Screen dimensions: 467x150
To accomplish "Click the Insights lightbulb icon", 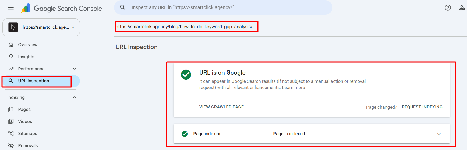I will 11,57.
